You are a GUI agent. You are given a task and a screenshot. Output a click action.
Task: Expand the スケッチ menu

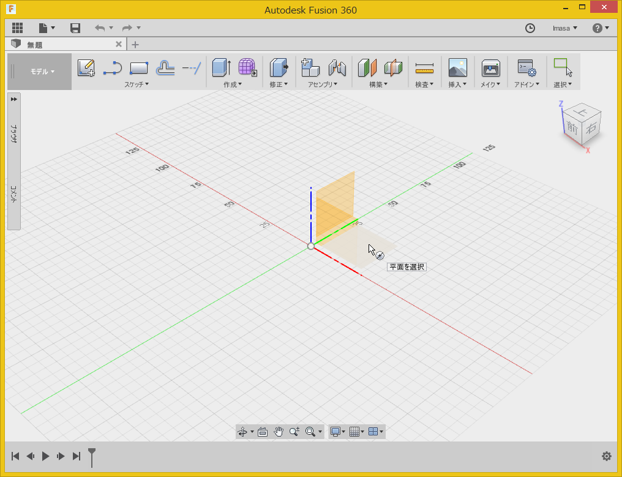(137, 84)
